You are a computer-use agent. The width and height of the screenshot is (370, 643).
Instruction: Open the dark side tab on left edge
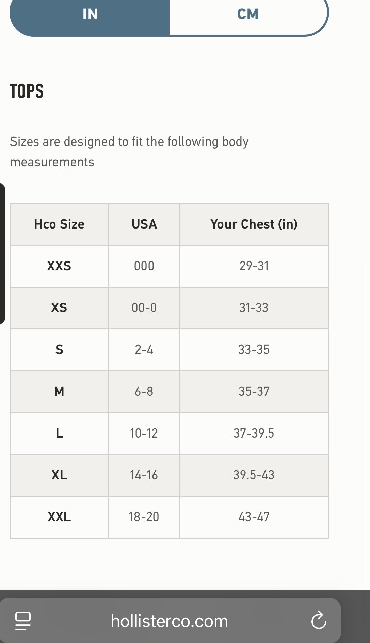(x=2, y=253)
